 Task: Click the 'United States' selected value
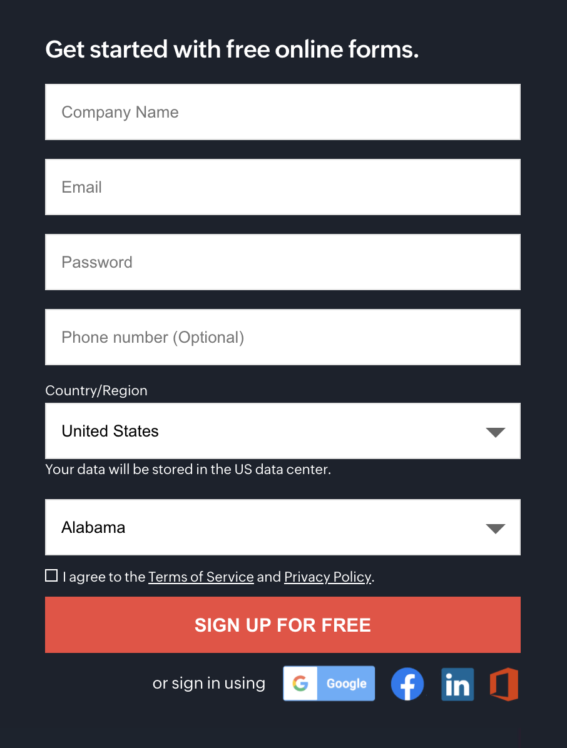[x=110, y=431]
